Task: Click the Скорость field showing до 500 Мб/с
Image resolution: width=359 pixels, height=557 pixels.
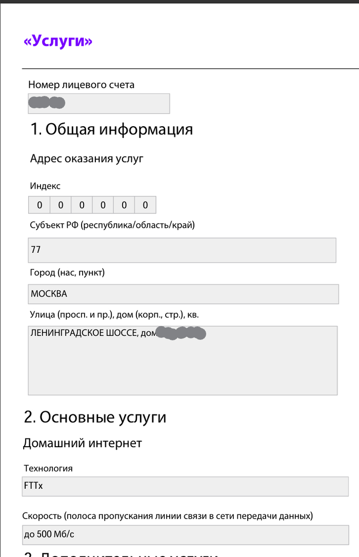Action: 185,534
